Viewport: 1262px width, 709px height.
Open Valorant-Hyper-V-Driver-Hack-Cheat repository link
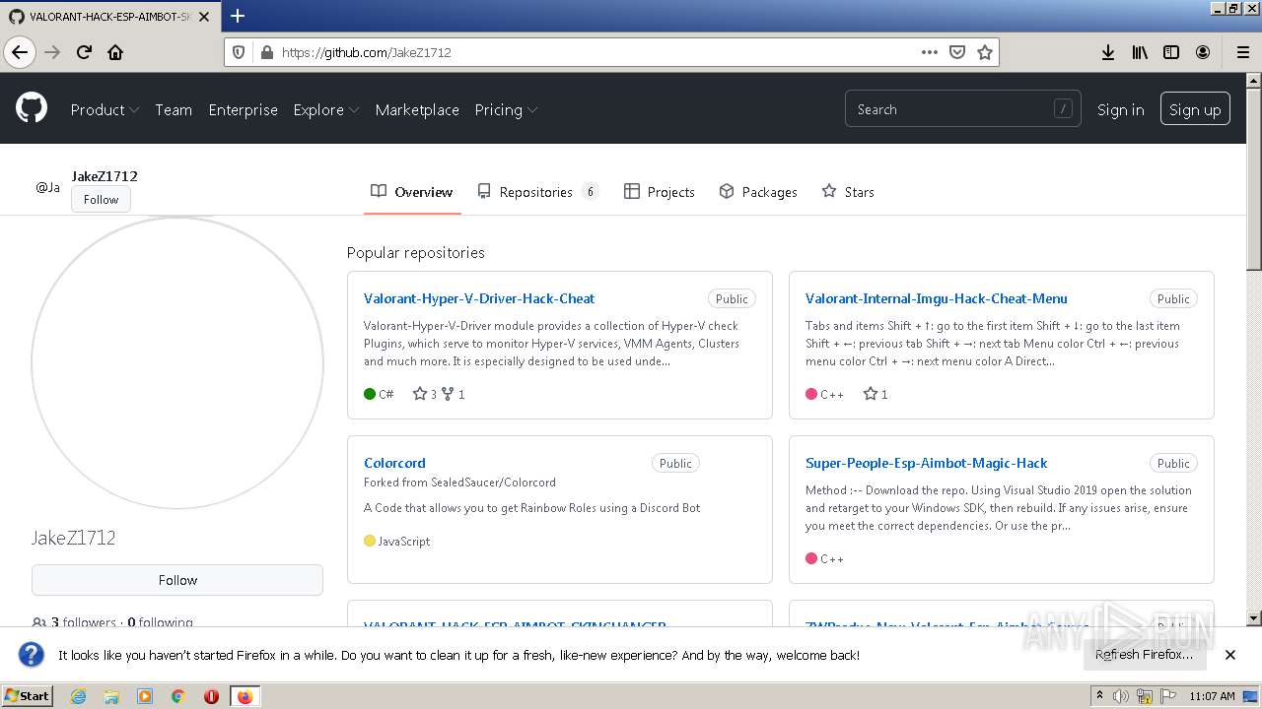pyautogui.click(x=479, y=298)
